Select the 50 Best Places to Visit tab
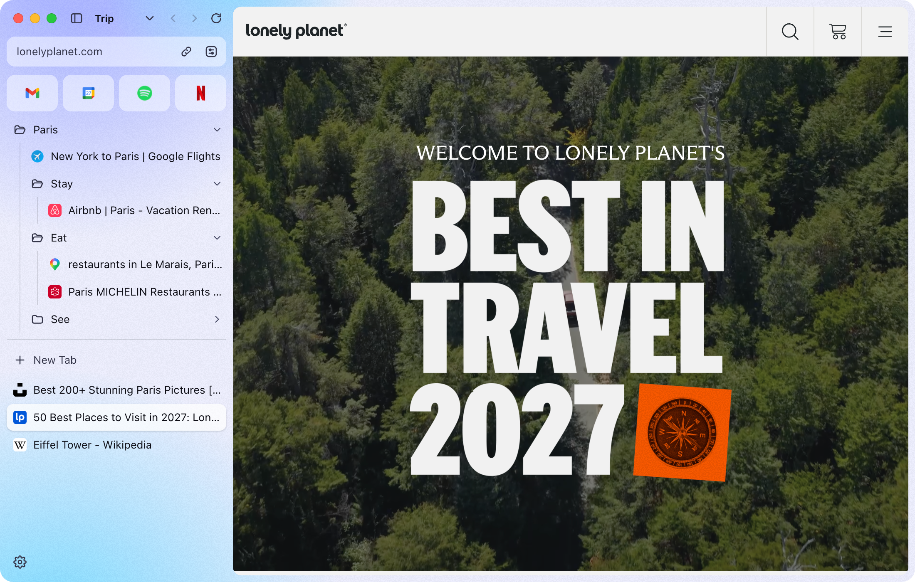The image size is (915, 582). click(x=116, y=417)
